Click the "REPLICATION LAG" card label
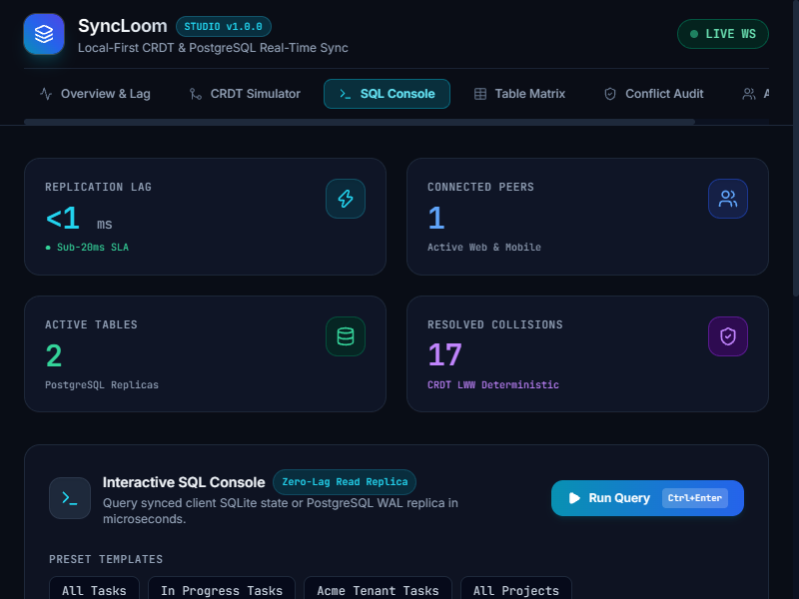This screenshot has height=599, width=799. tap(98, 187)
